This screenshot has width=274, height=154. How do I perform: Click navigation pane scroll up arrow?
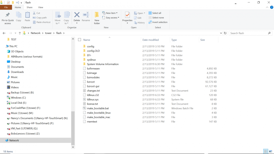[73, 39]
